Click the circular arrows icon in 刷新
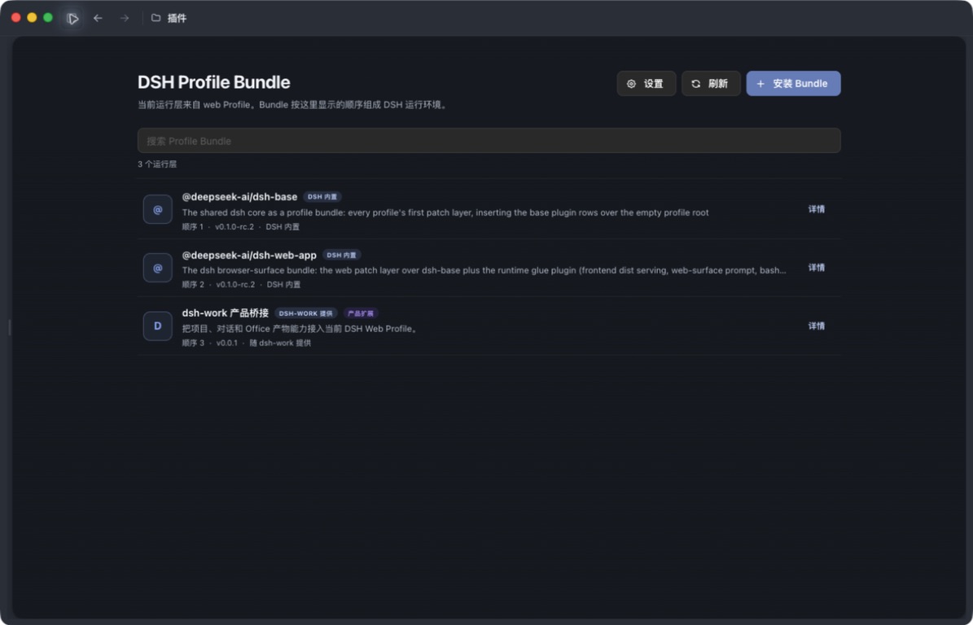The width and height of the screenshot is (973, 625). tap(695, 84)
